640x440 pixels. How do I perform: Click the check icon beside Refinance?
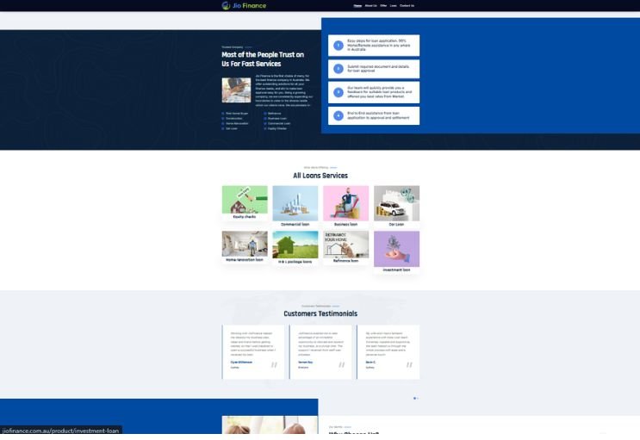(265, 114)
